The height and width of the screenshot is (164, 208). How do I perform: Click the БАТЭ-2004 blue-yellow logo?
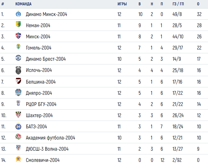tap(18, 126)
